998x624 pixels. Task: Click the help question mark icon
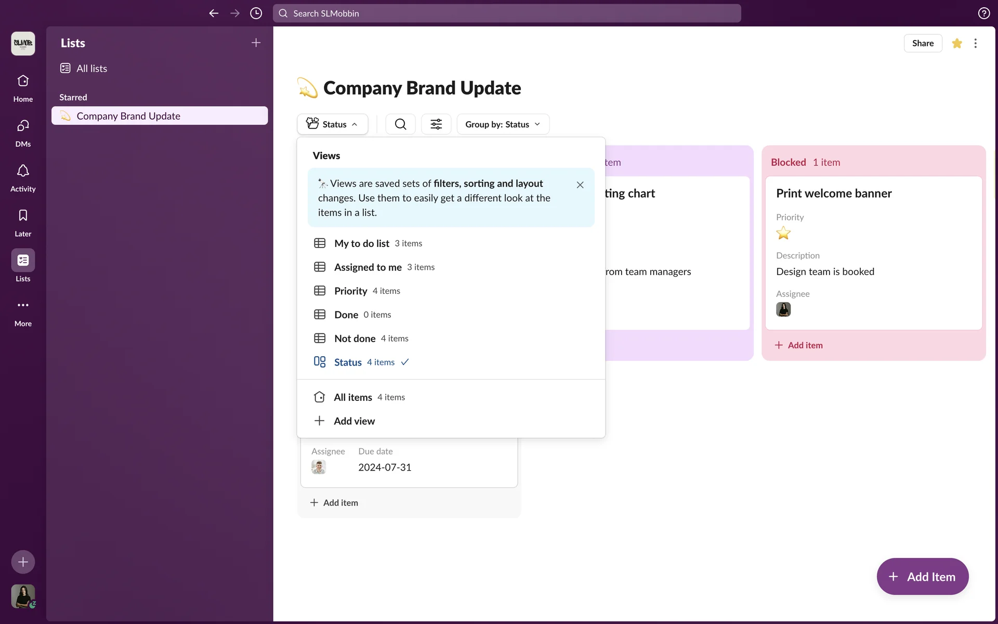pos(983,14)
